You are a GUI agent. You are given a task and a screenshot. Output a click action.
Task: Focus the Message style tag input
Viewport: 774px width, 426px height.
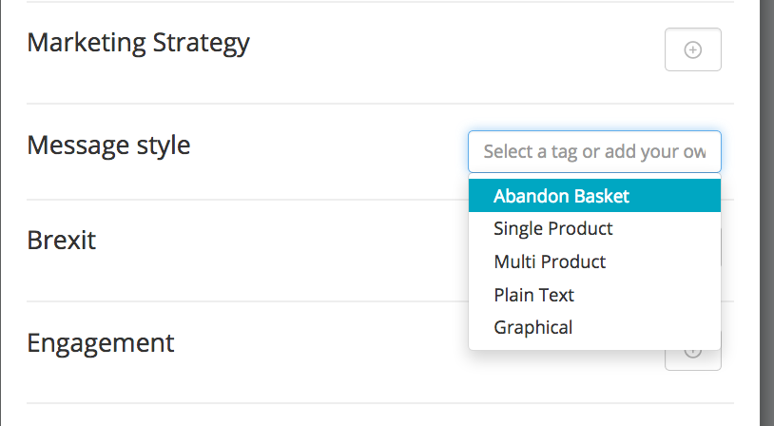click(x=594, y=151)
